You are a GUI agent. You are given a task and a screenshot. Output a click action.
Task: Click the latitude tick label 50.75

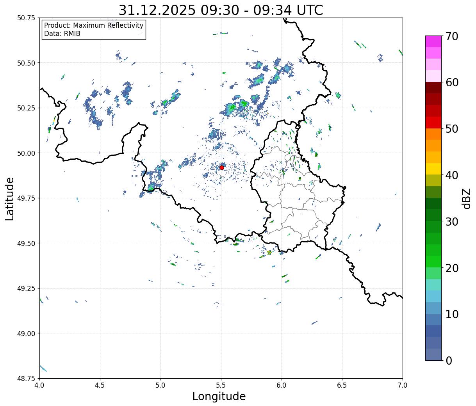click(26, 18)
